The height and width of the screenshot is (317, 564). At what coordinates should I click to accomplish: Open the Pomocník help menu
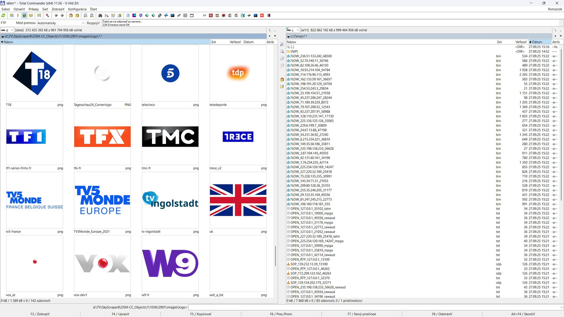(x=555, y=9)
